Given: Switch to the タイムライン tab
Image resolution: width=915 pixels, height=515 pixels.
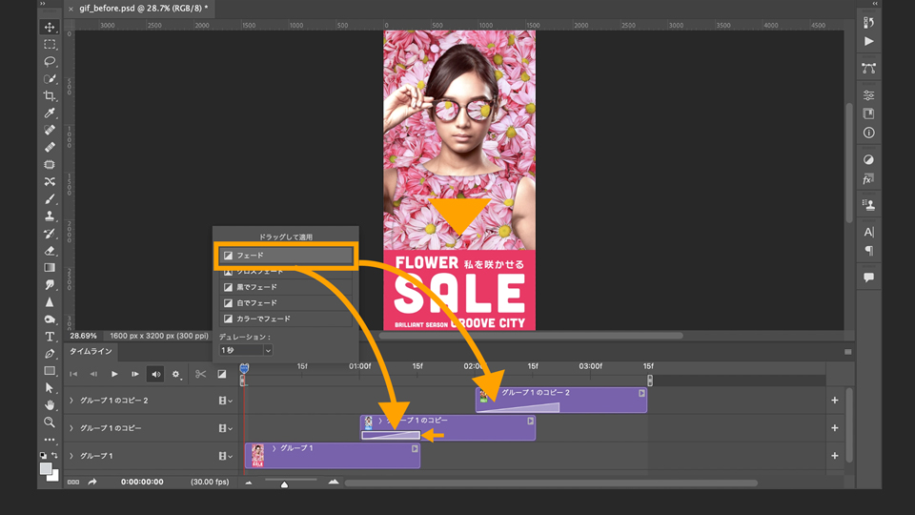Looking at the screenshot, I should tap(91, 351).
